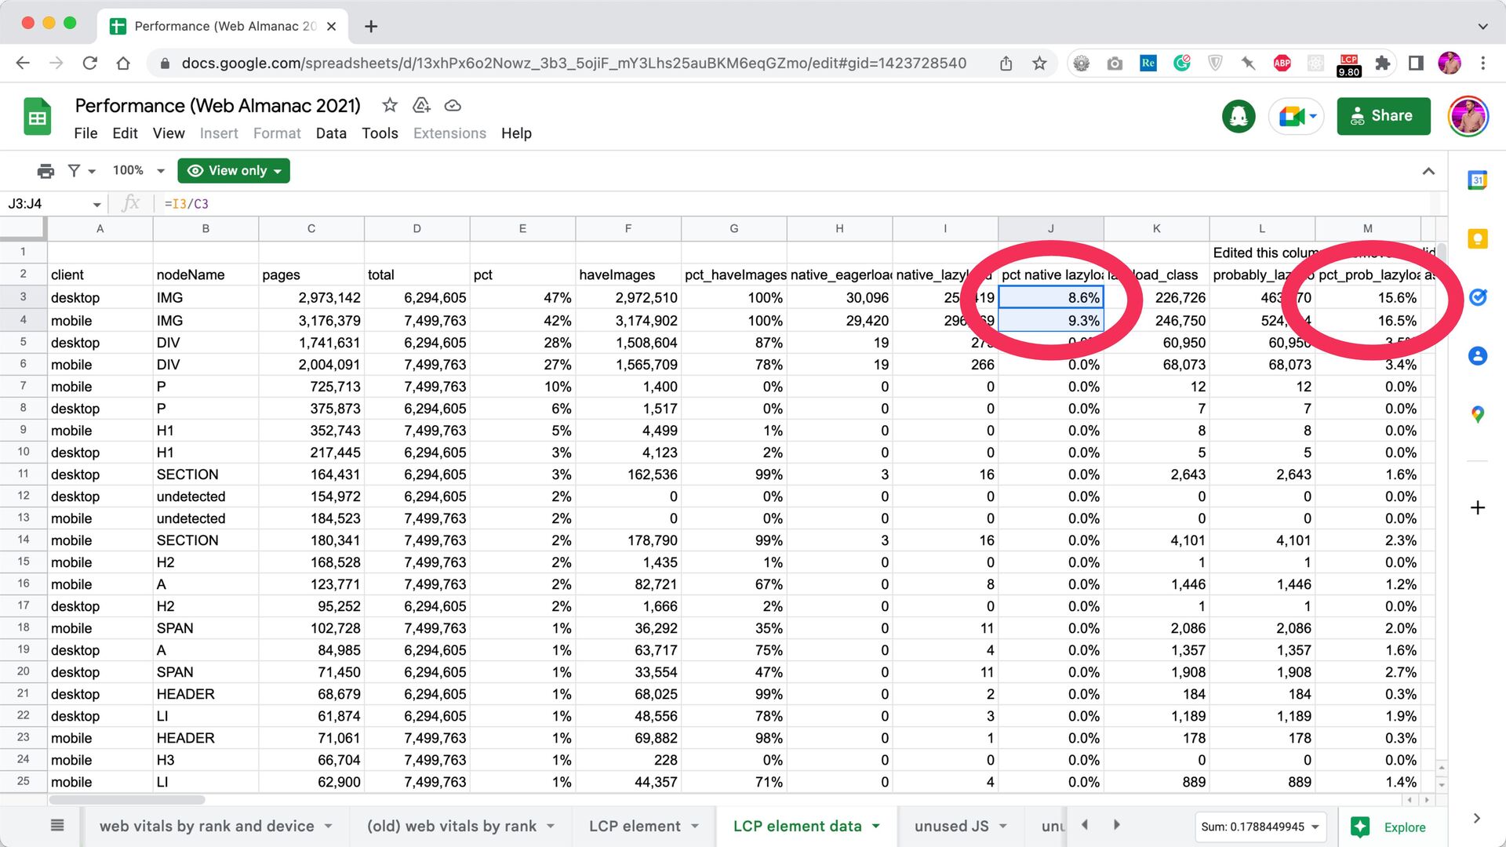Collapse the header with up chevron

[1428, 171]
